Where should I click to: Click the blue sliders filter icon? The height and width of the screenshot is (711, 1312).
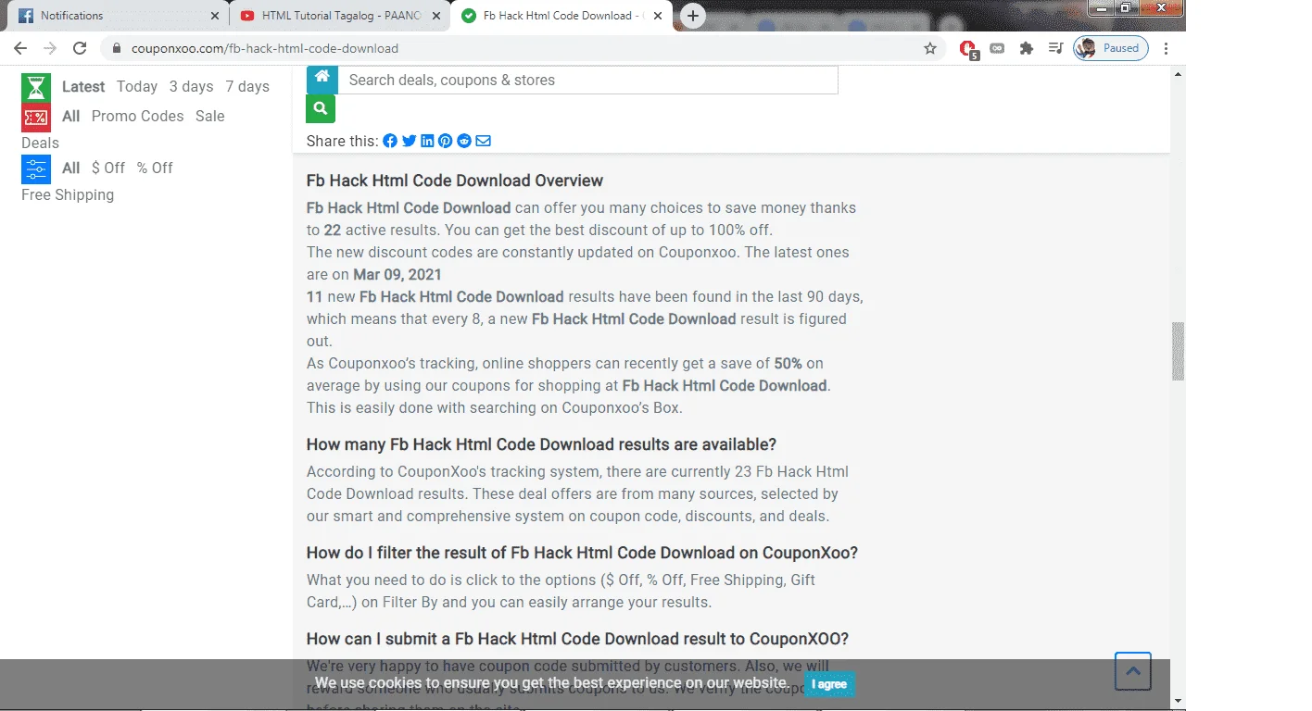36,168
